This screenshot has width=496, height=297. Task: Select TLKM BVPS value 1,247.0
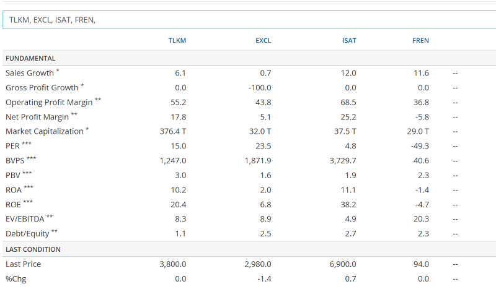pos(173,161)
